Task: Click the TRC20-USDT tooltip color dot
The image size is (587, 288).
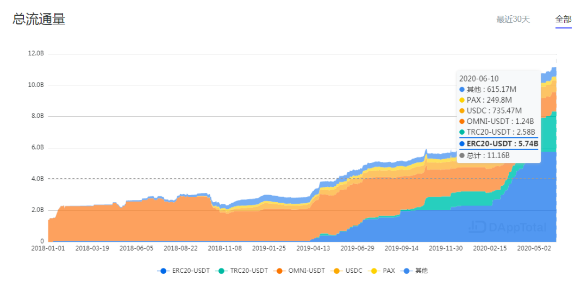Action: (462, 132)
